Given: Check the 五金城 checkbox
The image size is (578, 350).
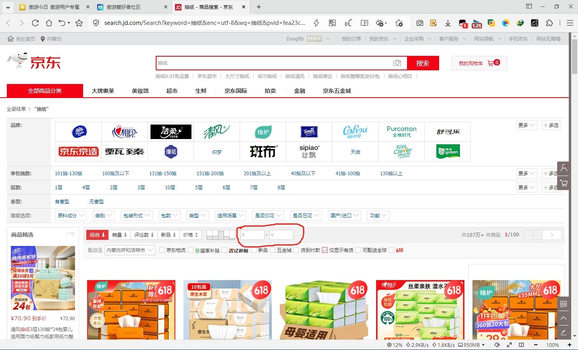Looking at the screenshot, I should [x=273, y=250].
